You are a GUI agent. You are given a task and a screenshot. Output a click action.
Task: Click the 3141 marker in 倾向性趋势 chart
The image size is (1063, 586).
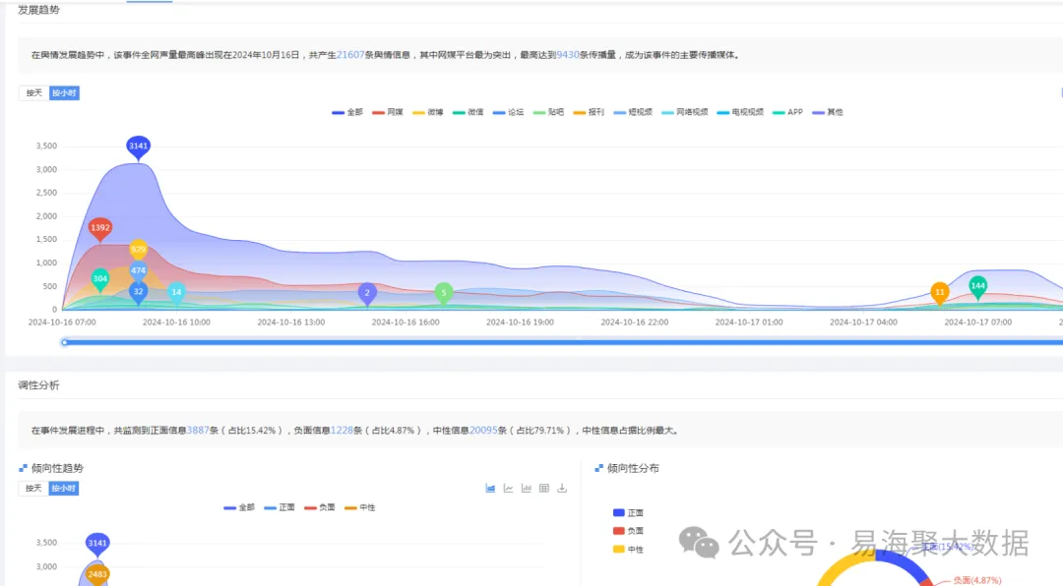click(97, 544)
